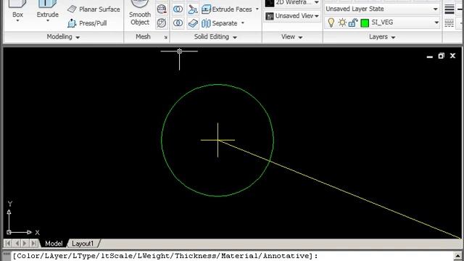Click the upper overlapping-circles solid editing icon
This screenshot has width=464, height=261.
(x=178, y=9)
